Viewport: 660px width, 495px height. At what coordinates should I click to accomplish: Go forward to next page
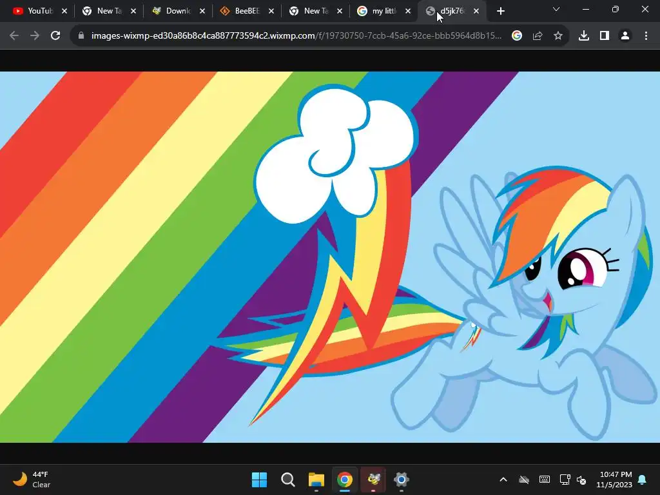click(35, 36)
